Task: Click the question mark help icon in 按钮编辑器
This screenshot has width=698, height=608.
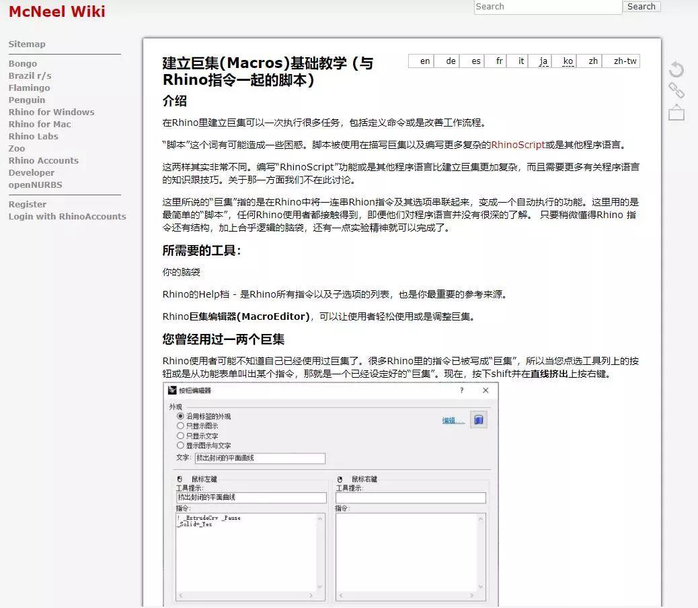Action: point(461,391)
